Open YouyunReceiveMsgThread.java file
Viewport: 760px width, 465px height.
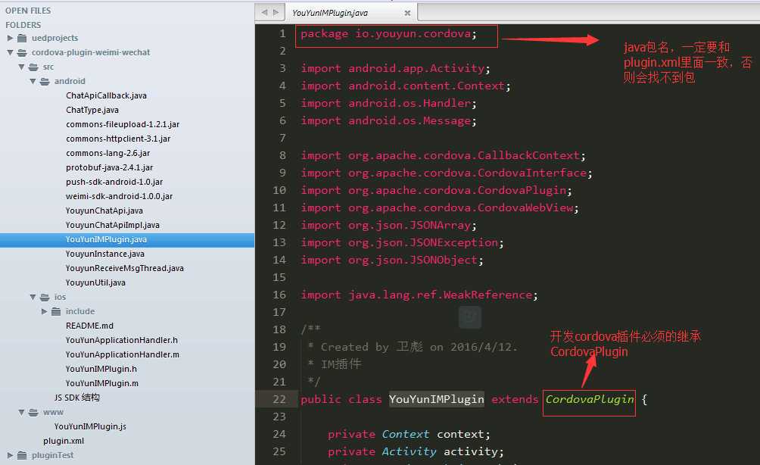tap(125, 268)
